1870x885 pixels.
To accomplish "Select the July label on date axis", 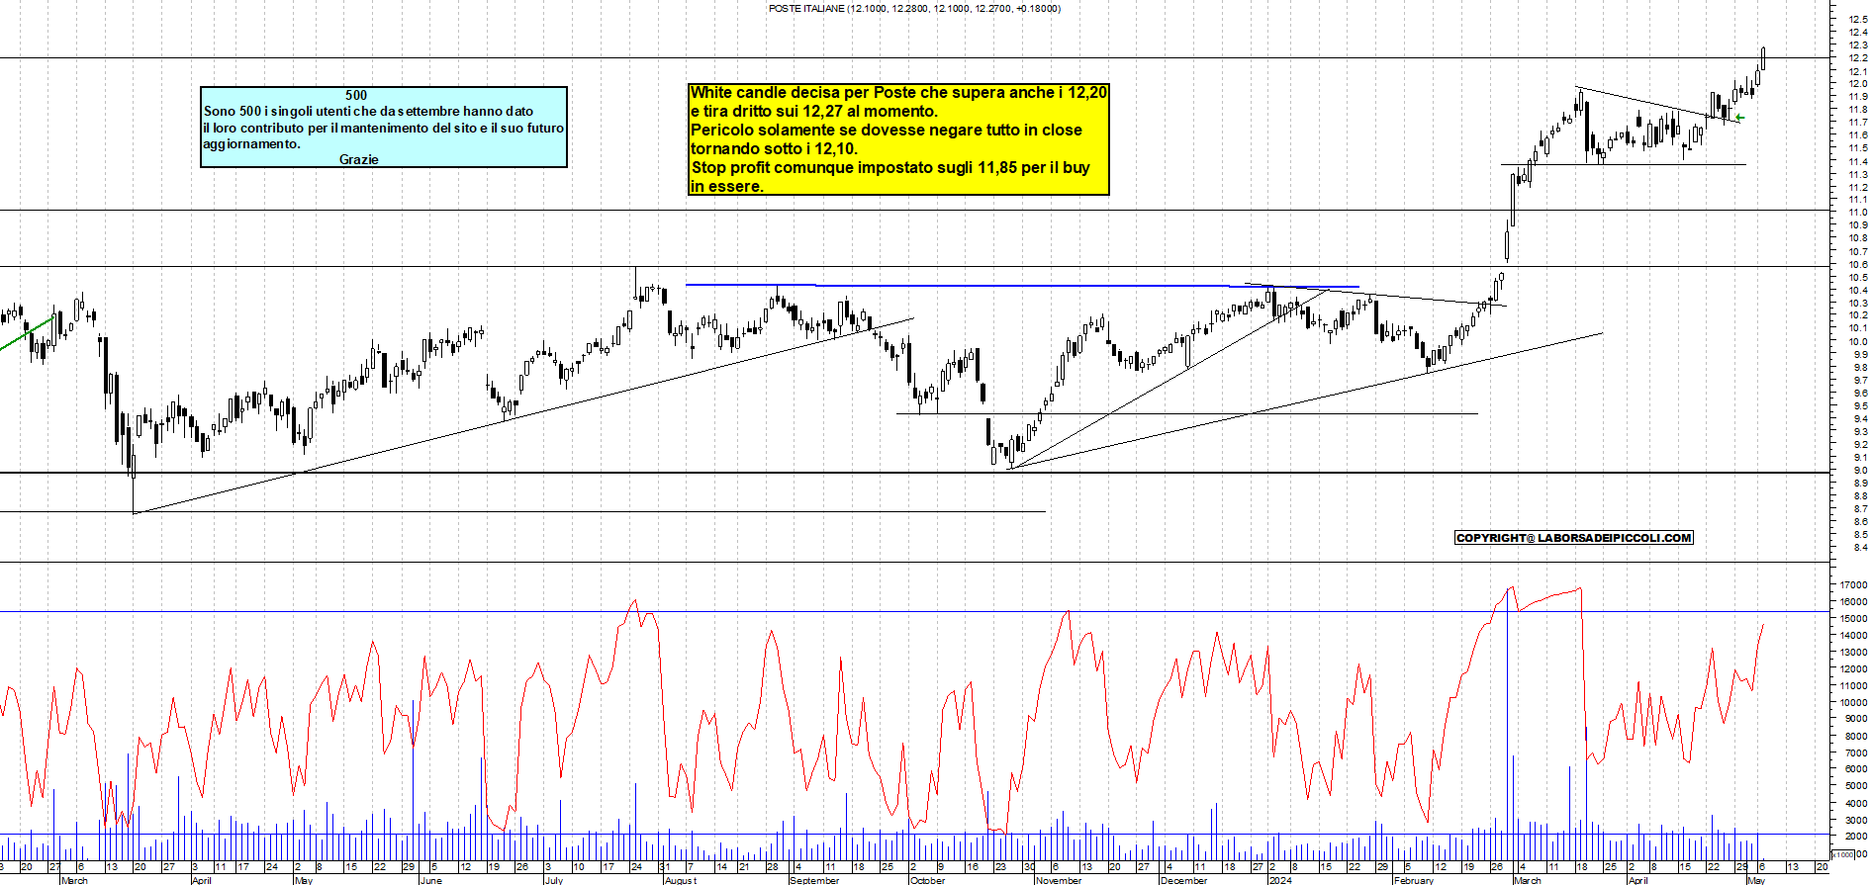I will pos(554,880).
